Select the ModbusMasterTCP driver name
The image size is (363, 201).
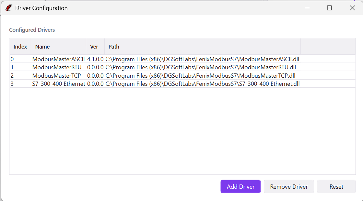click(x=56, y=76)
